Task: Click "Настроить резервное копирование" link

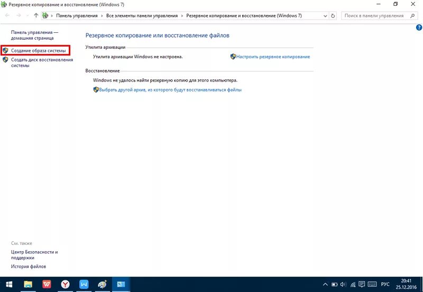Action: pos(273,57)
